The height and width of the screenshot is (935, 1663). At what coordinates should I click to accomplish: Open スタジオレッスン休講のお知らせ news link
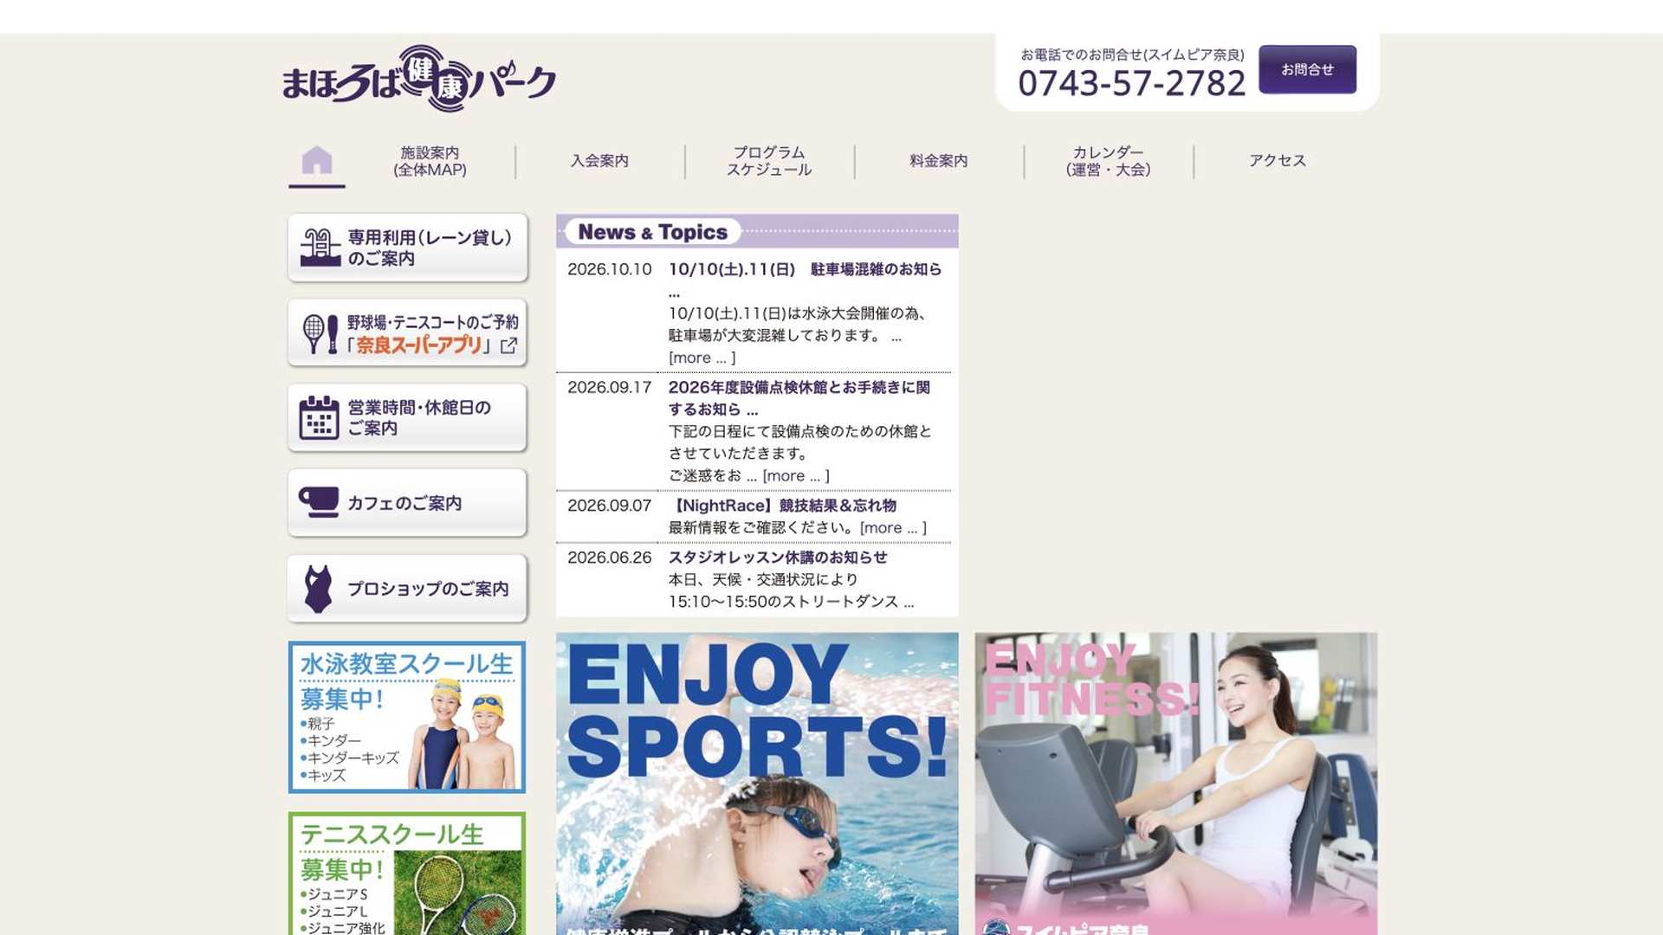777,558
